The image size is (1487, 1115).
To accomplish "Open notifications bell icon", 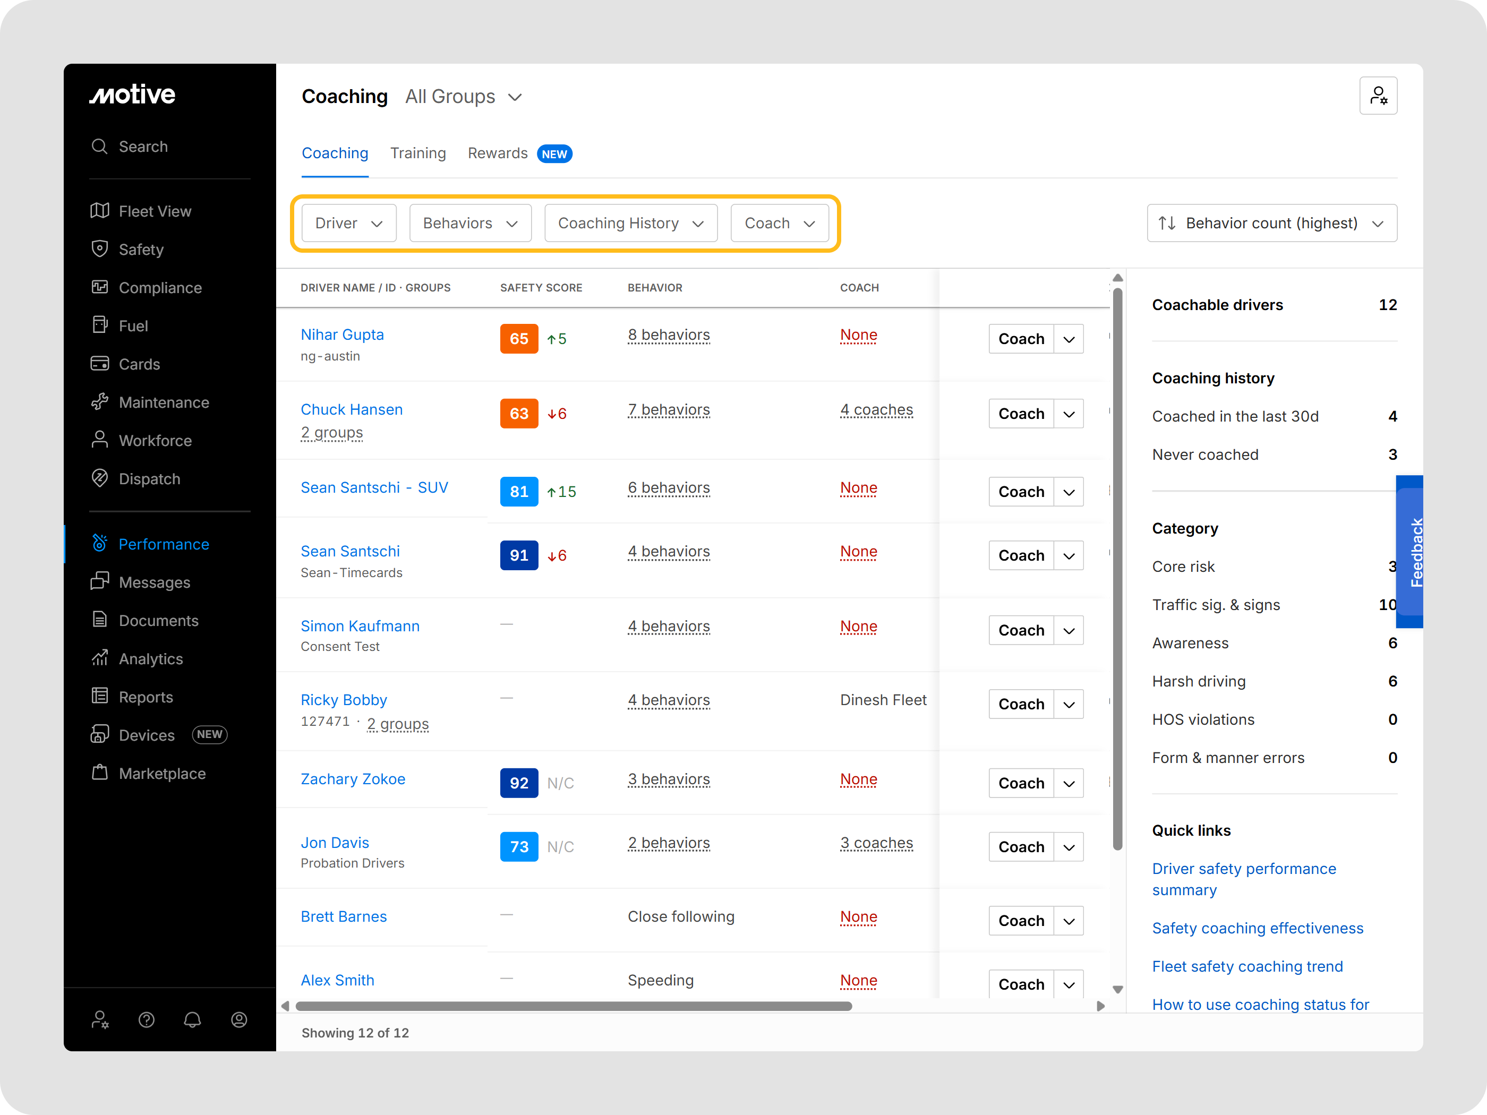I will (x=192, y=1019).
